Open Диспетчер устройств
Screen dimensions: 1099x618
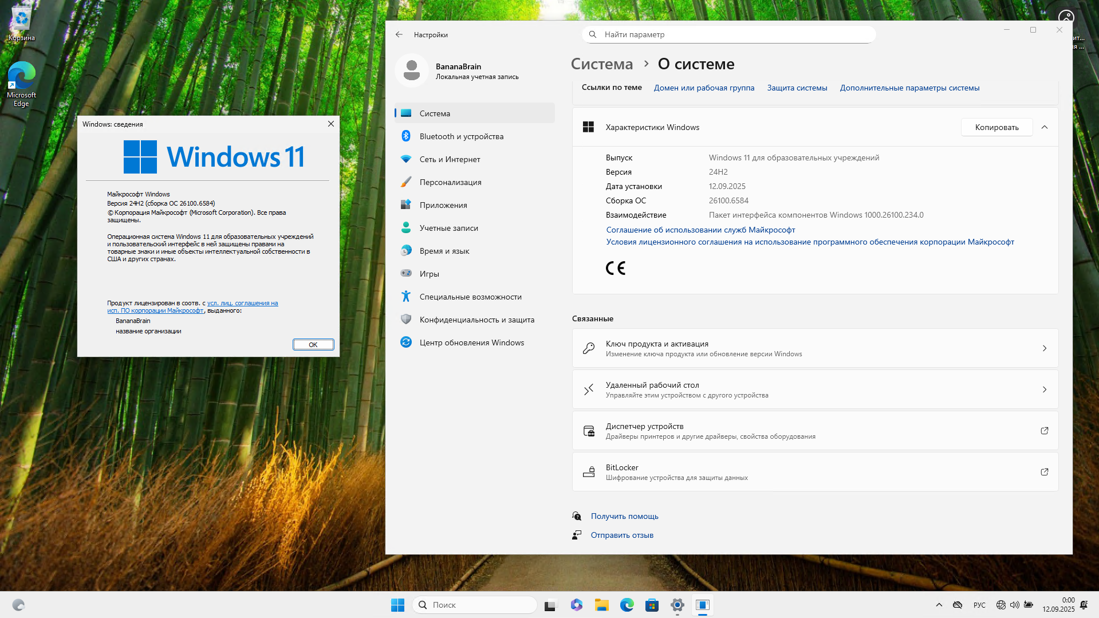click(x=815, y=431)
